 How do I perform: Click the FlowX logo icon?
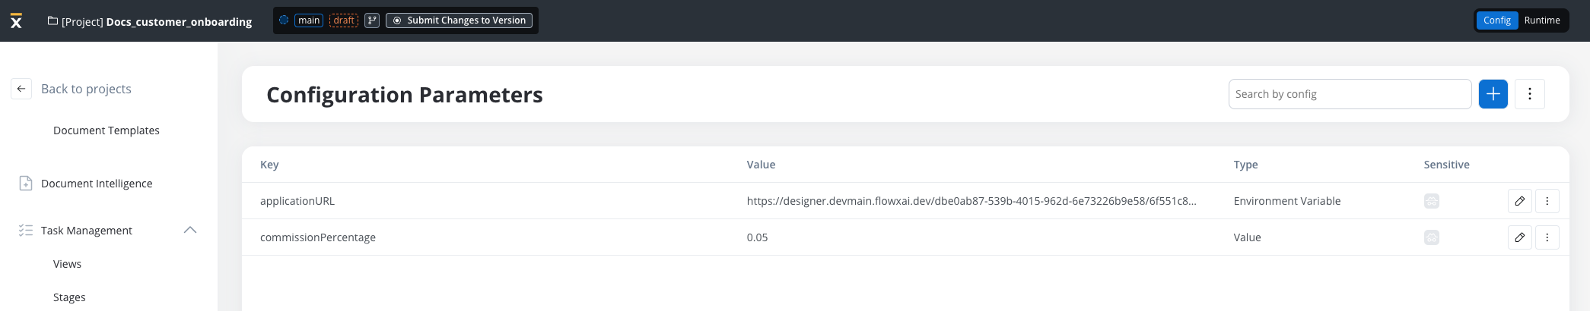point(16,20)
